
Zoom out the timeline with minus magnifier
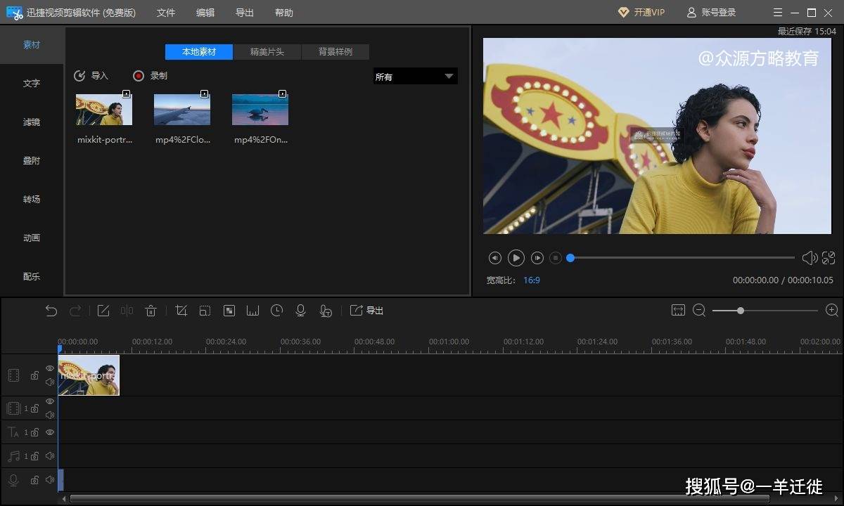pyautogui.click(x=699, y=311)
